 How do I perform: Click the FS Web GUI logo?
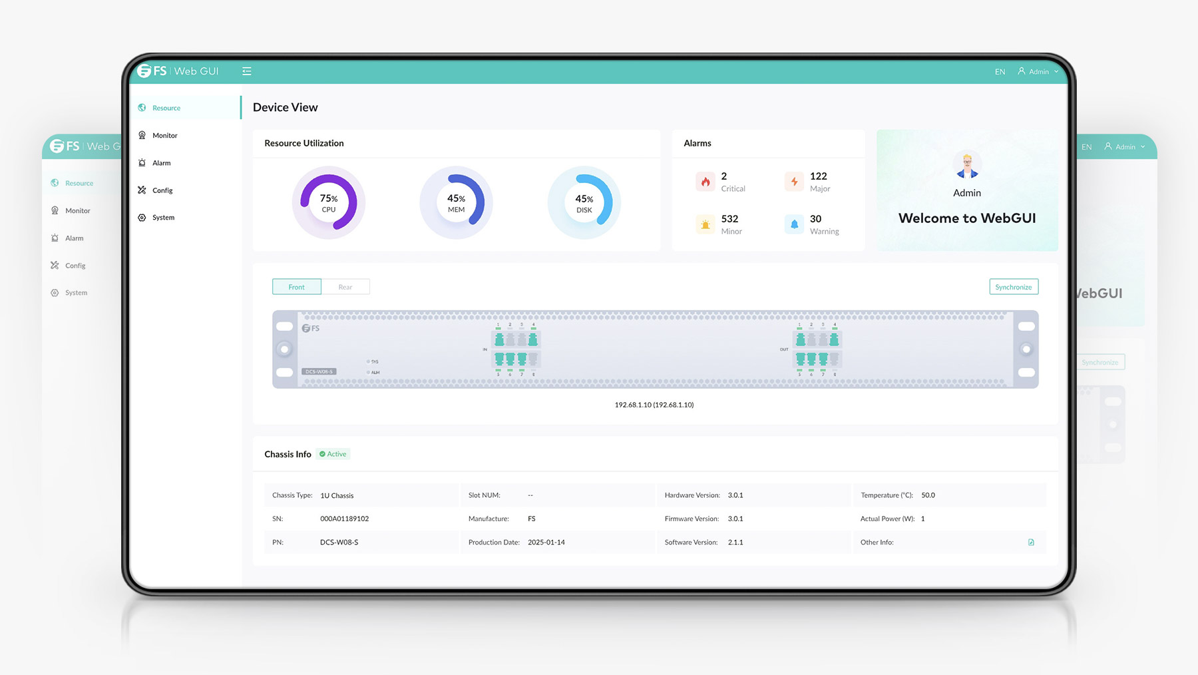coord(178,71)
